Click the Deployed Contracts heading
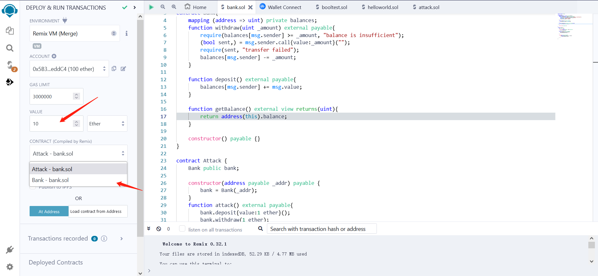This screenshot has width=598, height=276. coord(56,262)
